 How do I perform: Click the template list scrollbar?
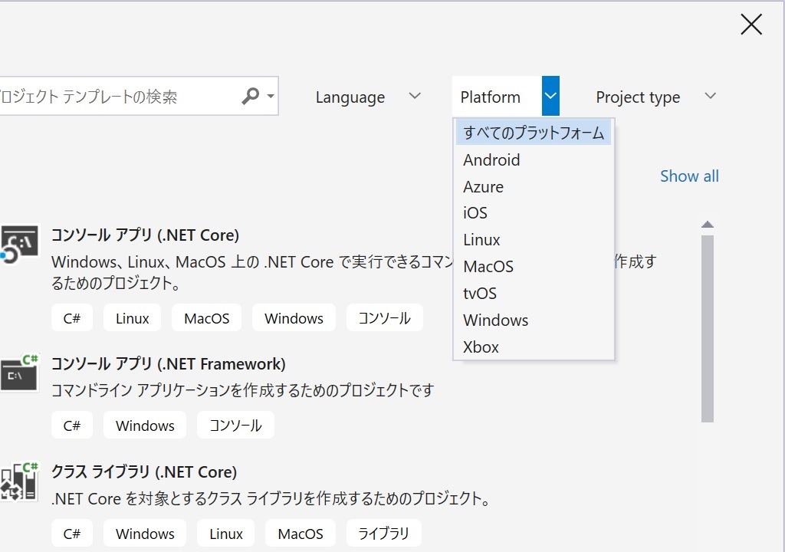click(x=707, y=322)
